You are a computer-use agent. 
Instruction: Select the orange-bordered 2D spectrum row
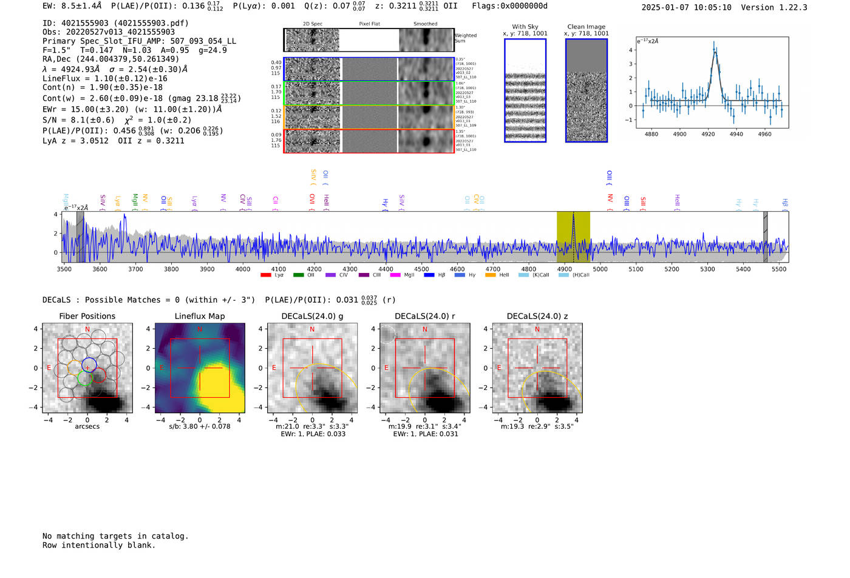tap(369, 117)
